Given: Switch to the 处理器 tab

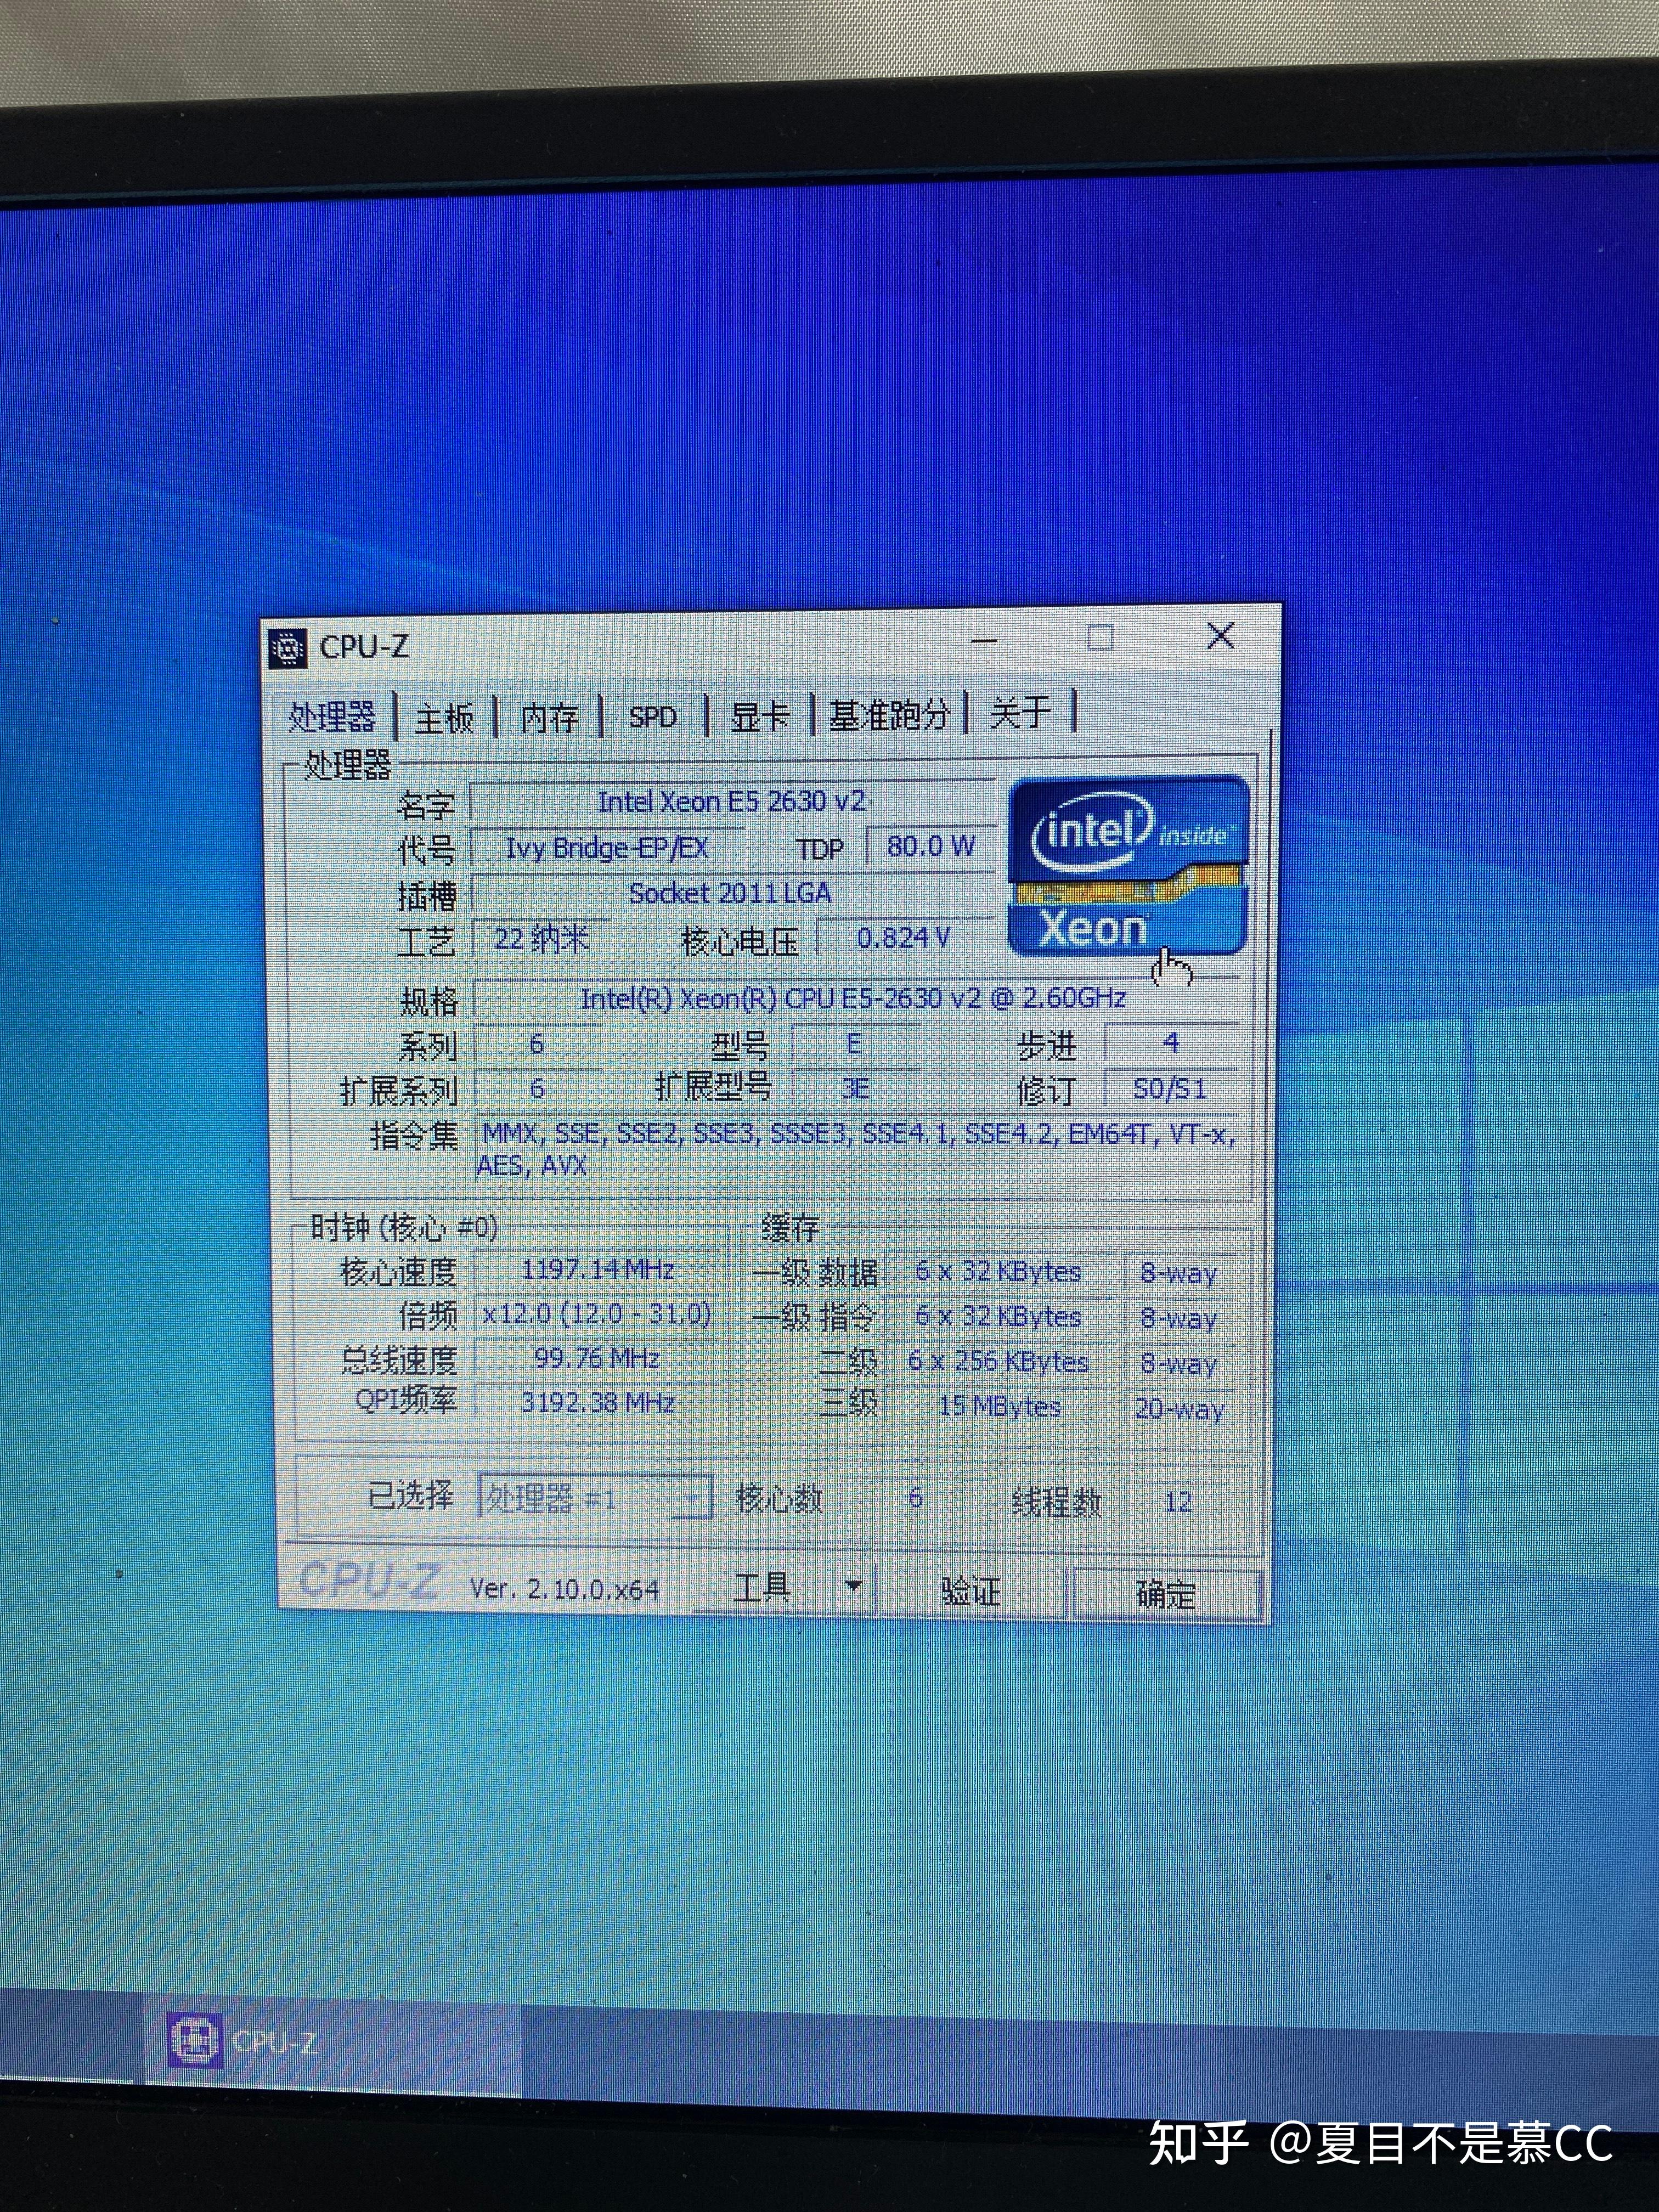Looking at the screenshot, I should point(332,716).
